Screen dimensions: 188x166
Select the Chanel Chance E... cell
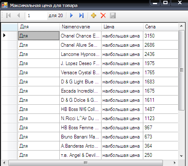coord(80,36)
